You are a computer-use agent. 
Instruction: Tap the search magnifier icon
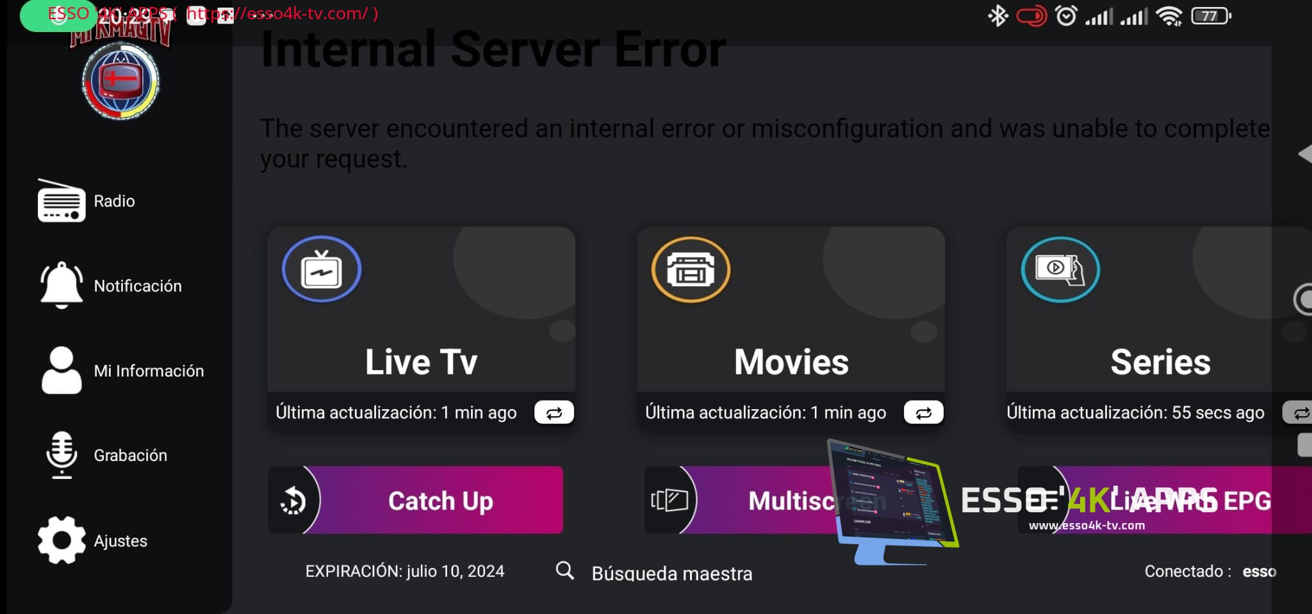(564, 570)
